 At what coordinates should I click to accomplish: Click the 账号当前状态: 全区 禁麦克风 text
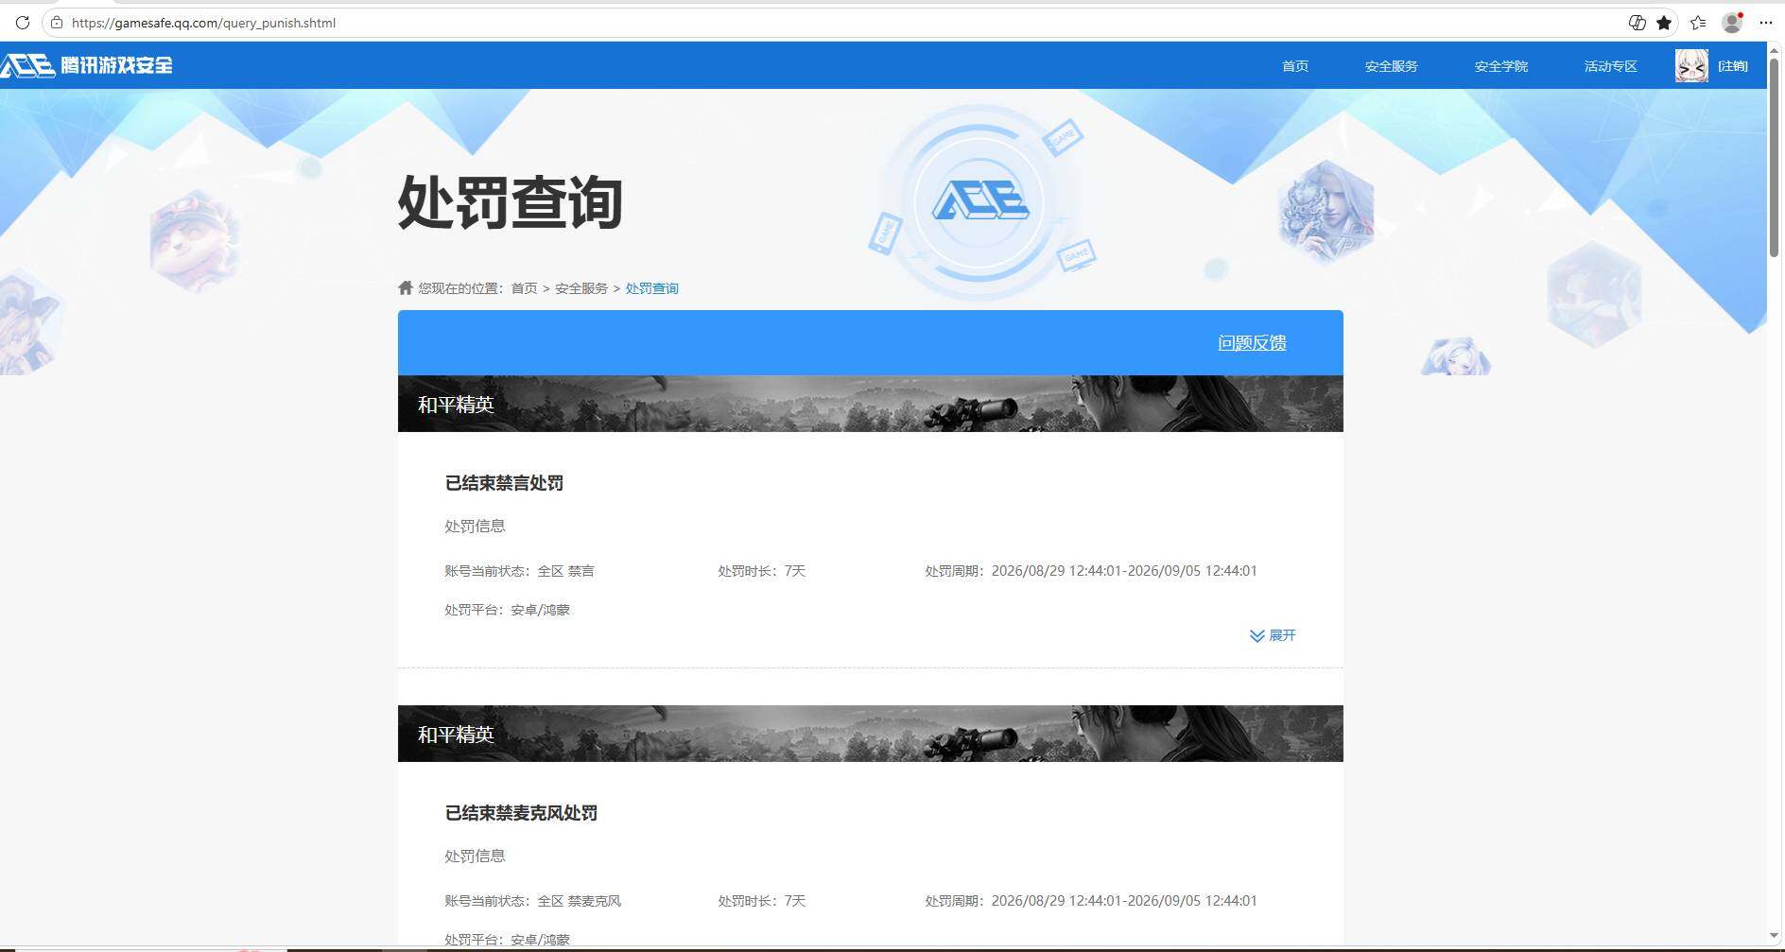(532, 901)
